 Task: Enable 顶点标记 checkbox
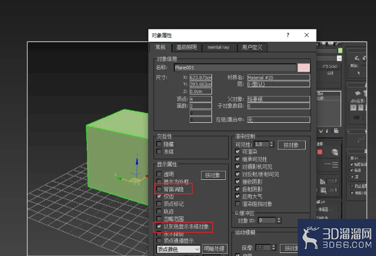tap(159, 204)
